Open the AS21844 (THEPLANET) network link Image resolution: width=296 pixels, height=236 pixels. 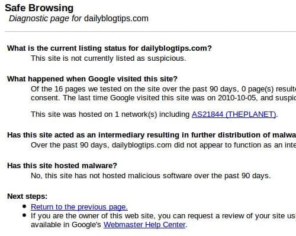[x=234, y=114]
